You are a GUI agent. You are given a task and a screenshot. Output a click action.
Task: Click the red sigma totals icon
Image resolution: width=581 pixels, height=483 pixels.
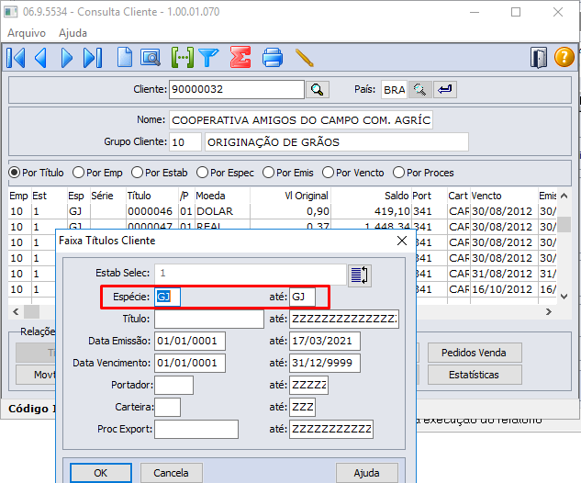(x=240, y=57)
